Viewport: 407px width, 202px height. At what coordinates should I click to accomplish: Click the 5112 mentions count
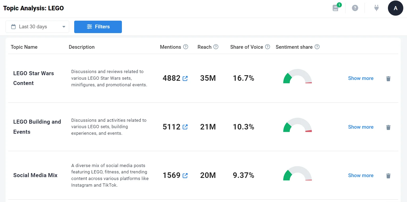pyautogui.click(x=171, y=127)
